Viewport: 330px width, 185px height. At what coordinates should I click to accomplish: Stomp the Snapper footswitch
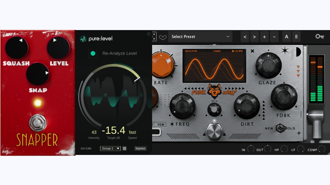coord(38,123)
